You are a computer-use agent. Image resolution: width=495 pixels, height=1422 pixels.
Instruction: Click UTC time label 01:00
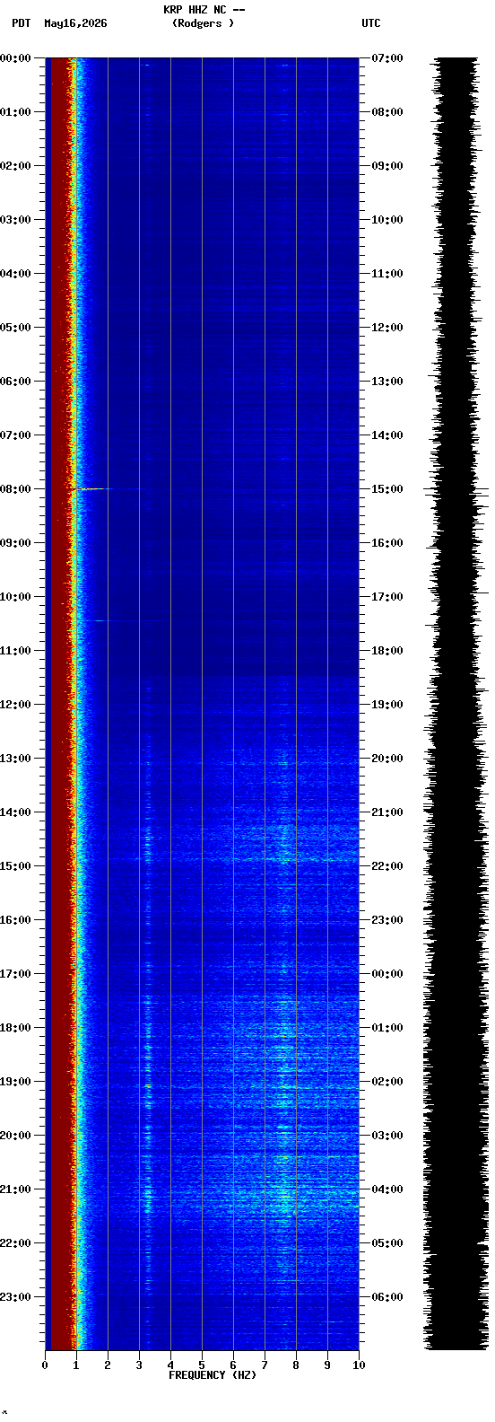click(387, 1028)
